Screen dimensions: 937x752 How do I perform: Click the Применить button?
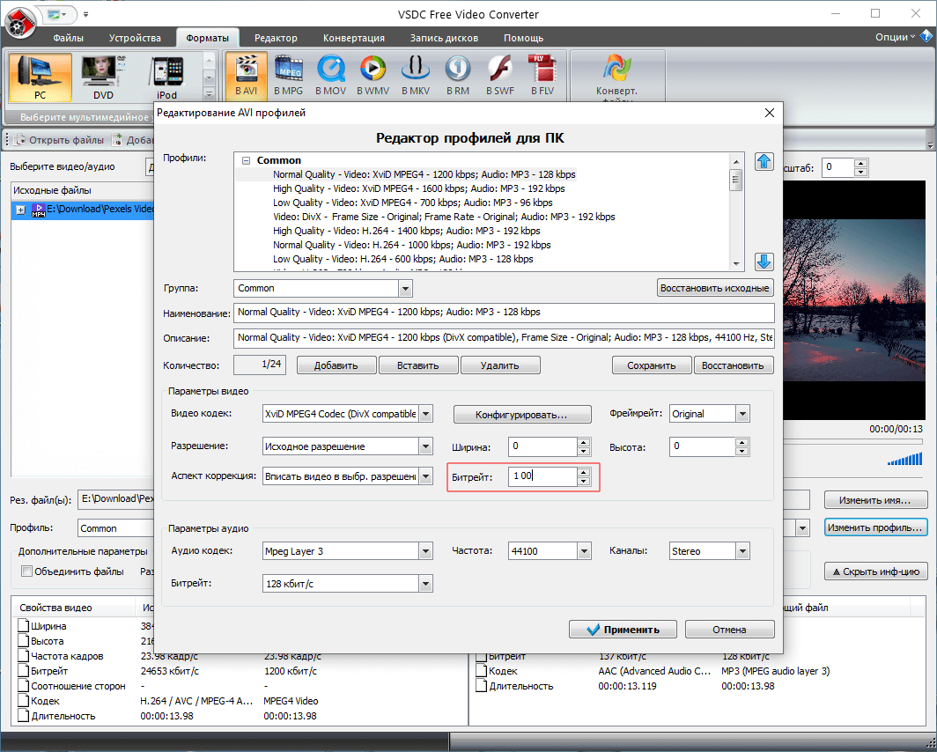[x=623, y=630]
